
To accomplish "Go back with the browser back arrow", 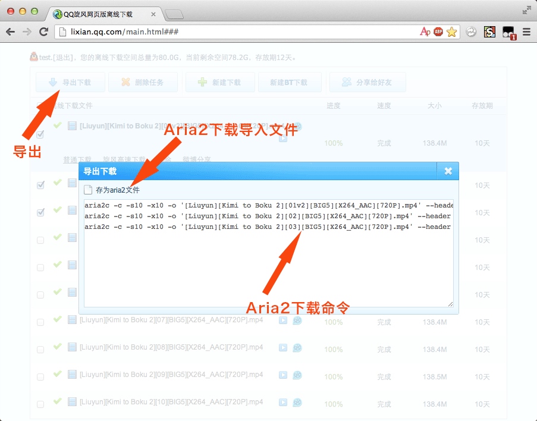I will coord(11,32).
